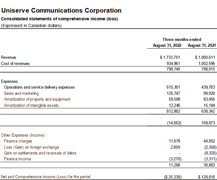Select the 'Revenue' row label
The height and width of the screenshot is (180, 217).
click(8, 58)
